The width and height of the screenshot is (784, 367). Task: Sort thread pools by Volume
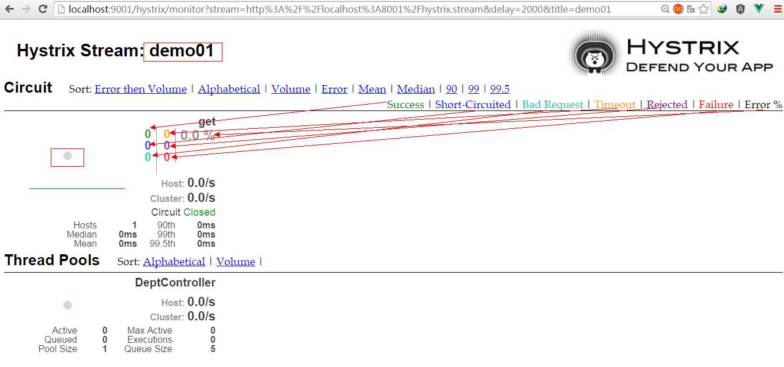point(236,262)
